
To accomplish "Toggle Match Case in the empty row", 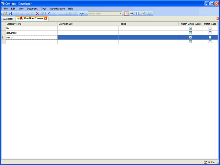I will coord(210,42).
